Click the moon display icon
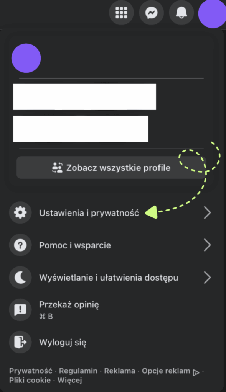The height and width of the screenshot is (392, 226). [x=20, y=278]
